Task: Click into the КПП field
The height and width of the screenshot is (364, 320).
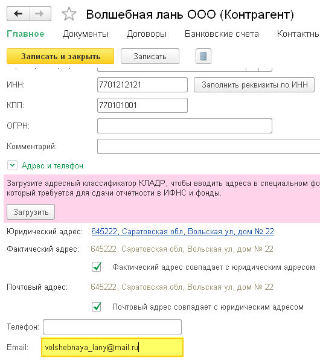Action: click(x=142, y=106)
